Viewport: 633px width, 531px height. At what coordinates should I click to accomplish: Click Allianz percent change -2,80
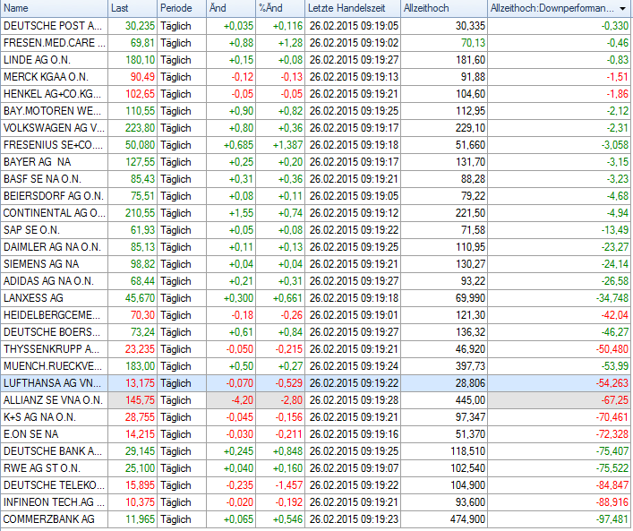tap(291, 399)
